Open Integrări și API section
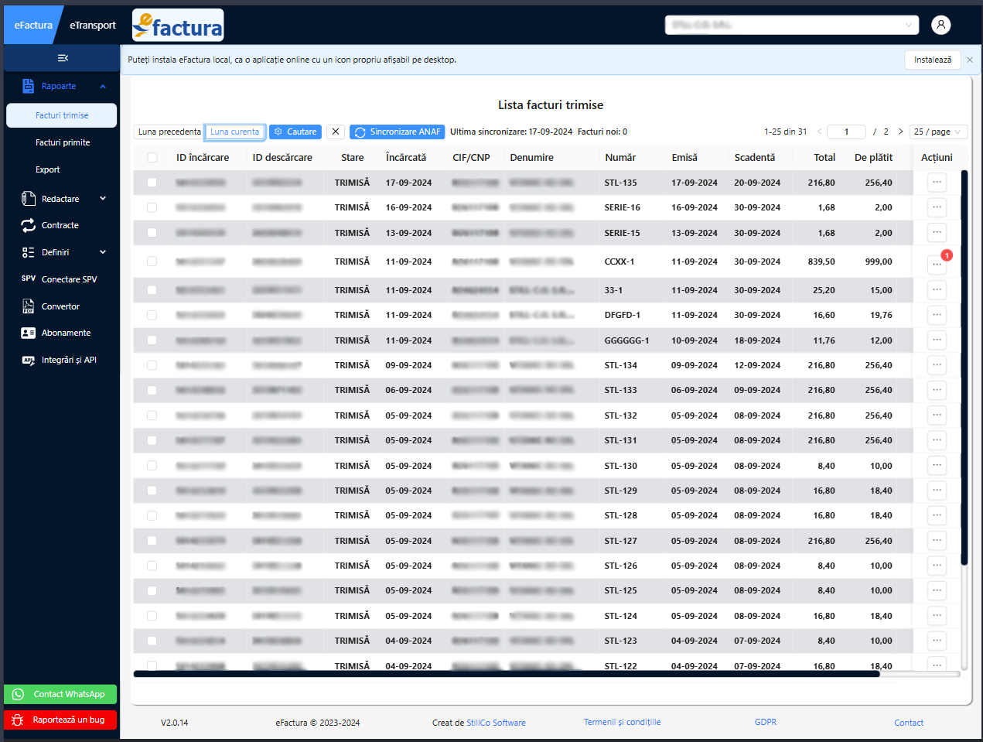This screenshot has height=742, width=983. (69, 360)
